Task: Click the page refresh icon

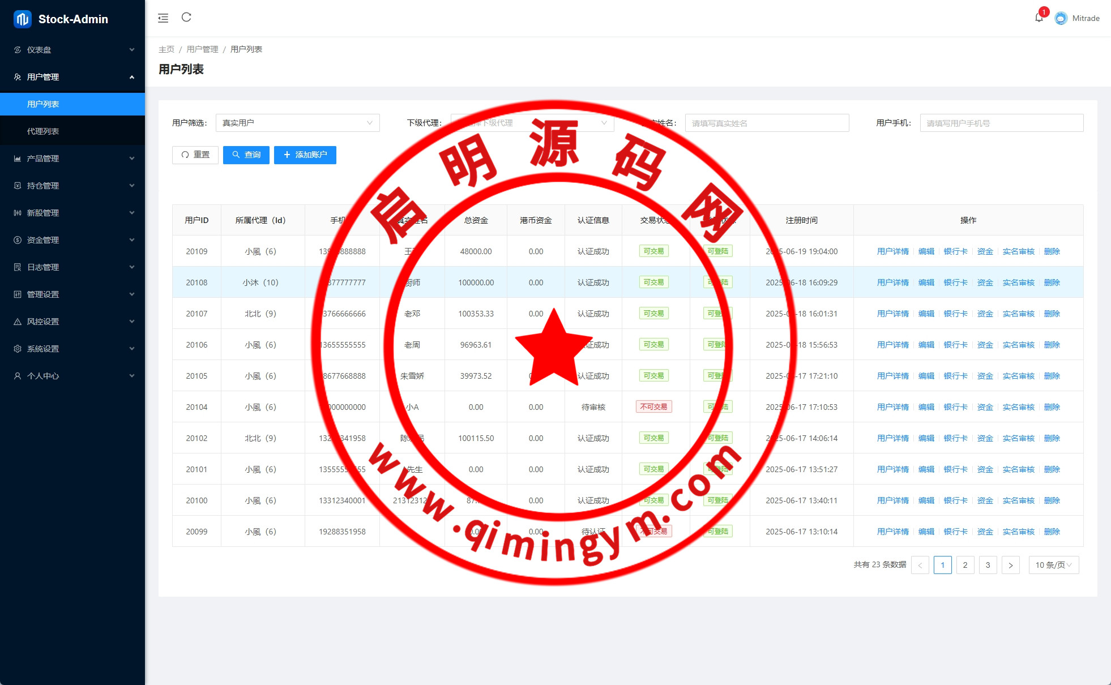Action: 186,18
